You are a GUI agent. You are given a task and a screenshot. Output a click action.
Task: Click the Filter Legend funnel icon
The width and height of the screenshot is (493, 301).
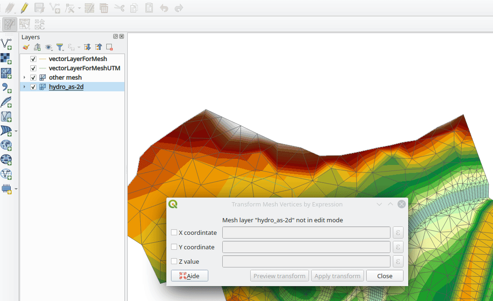click(x=60, y=47)
